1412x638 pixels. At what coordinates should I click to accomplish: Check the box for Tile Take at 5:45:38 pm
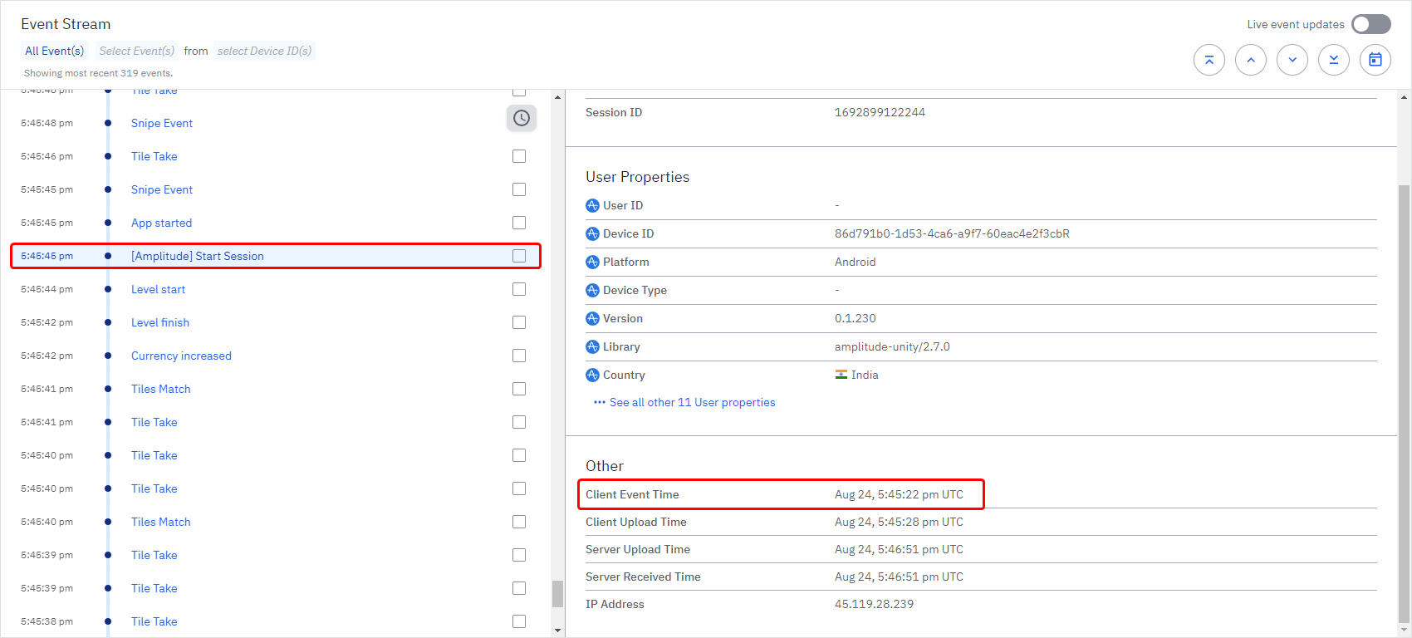[519, 621]
